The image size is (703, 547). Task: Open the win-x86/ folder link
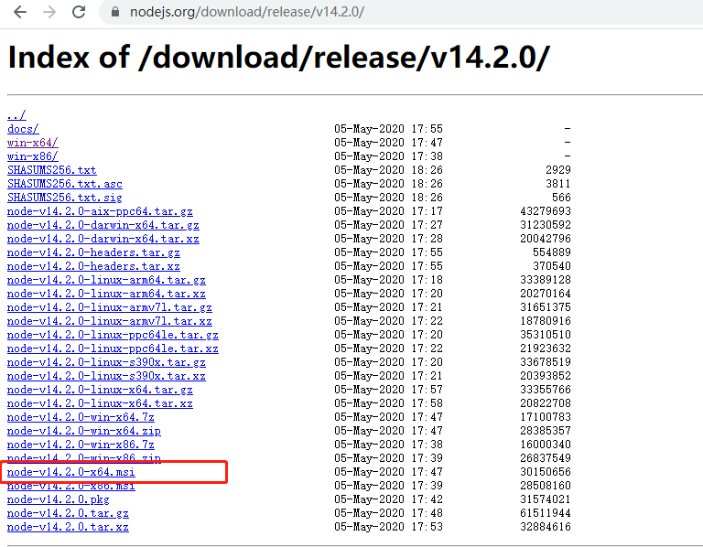(x=33, y=156)
